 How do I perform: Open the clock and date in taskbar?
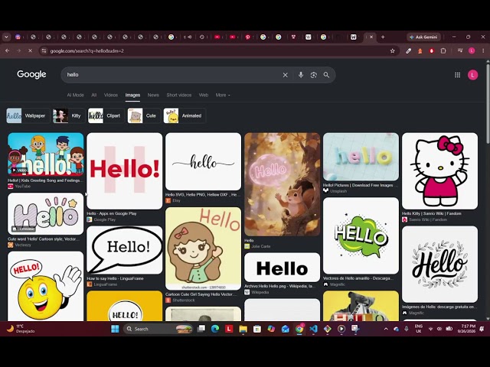(466, 329)
